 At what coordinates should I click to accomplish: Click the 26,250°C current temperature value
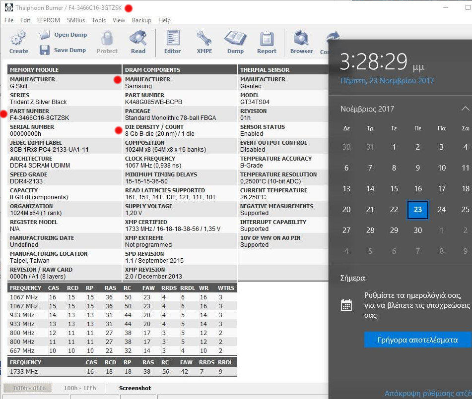point(253,197)
